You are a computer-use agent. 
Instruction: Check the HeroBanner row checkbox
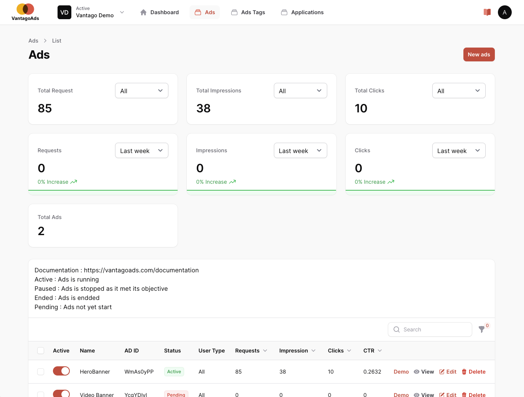41,372
